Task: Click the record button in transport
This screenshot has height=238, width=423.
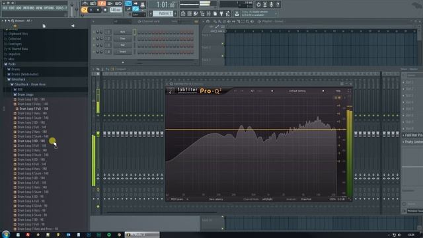Action: pos(105,10)
